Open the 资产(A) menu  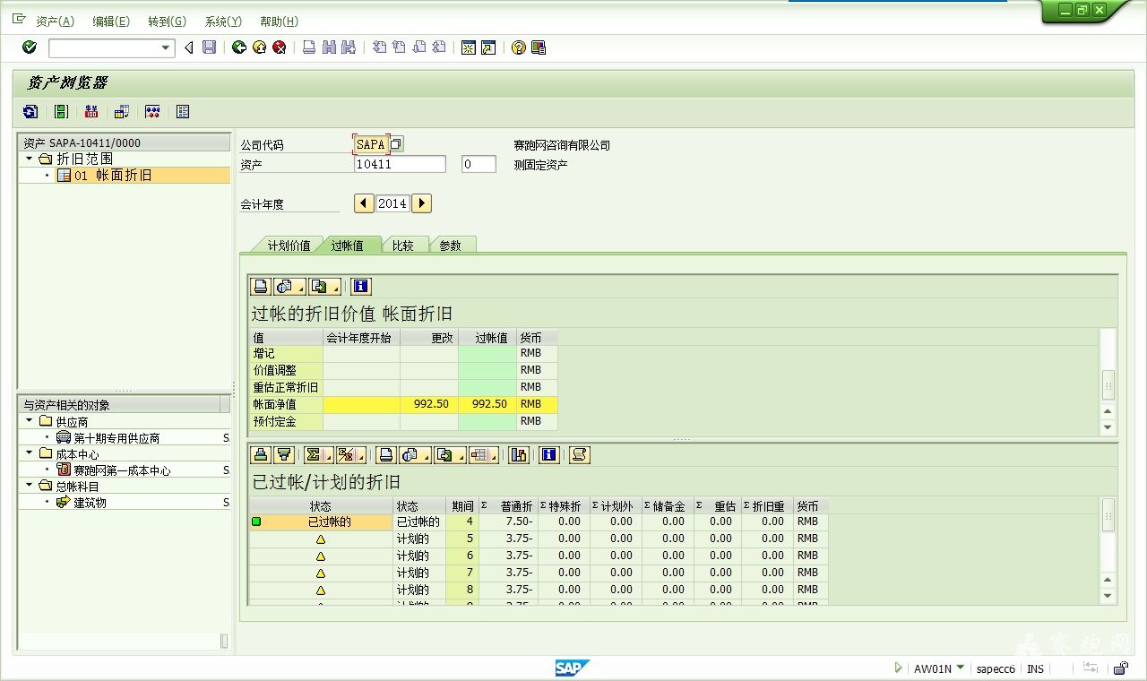pos(55,22)
